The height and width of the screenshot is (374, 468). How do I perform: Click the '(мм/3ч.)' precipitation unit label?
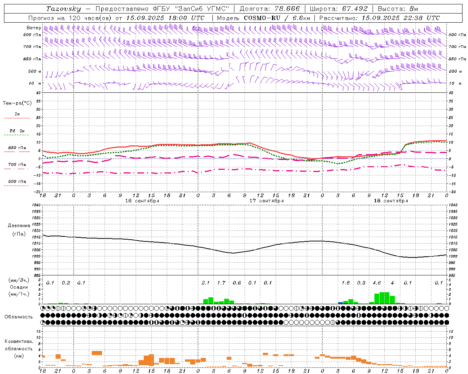[19, 280]
